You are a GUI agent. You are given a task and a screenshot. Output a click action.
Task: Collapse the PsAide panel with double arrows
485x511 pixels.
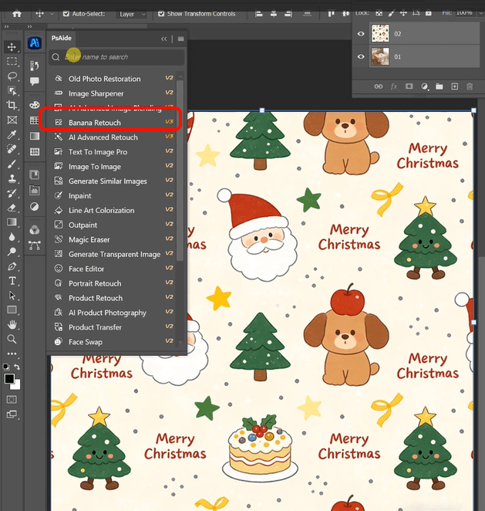click(x=163, y=39)
